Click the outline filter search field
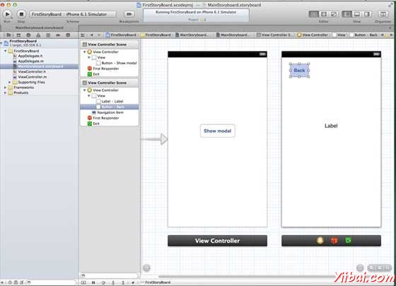Image resolution: width=396 pixels, height=286 pixels. 110,275
